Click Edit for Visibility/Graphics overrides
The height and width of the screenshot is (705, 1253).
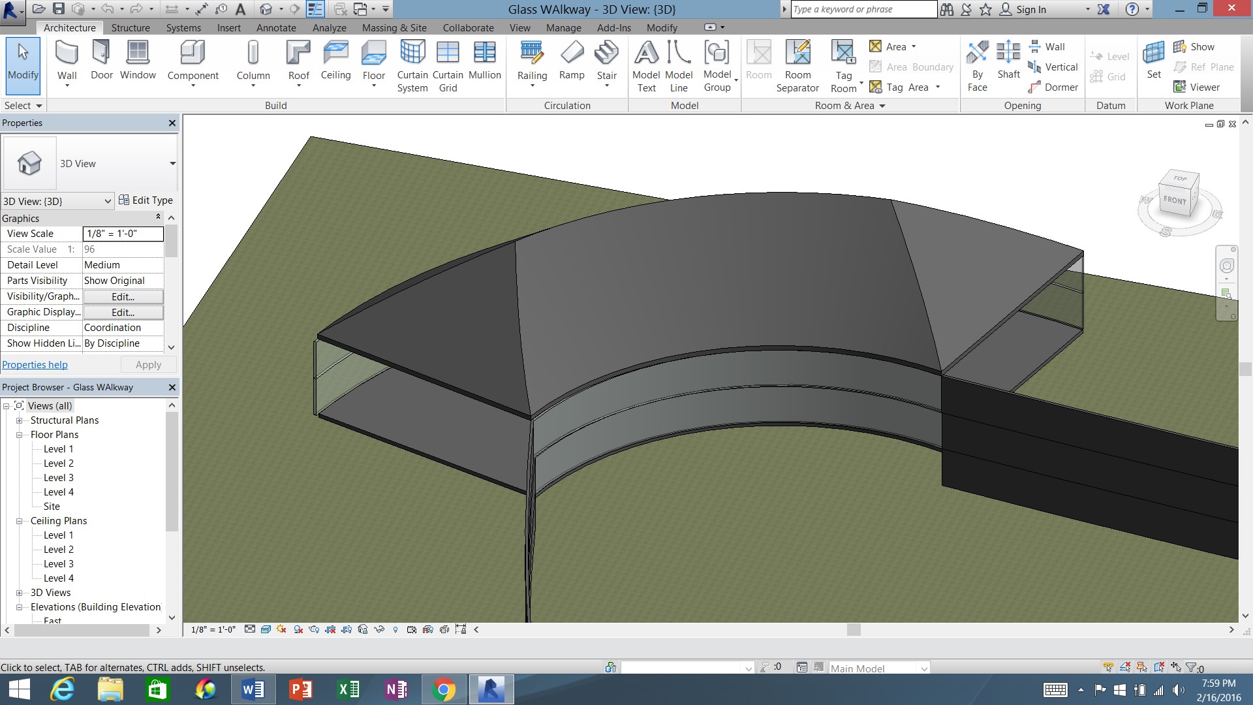[x=123, y=296]
